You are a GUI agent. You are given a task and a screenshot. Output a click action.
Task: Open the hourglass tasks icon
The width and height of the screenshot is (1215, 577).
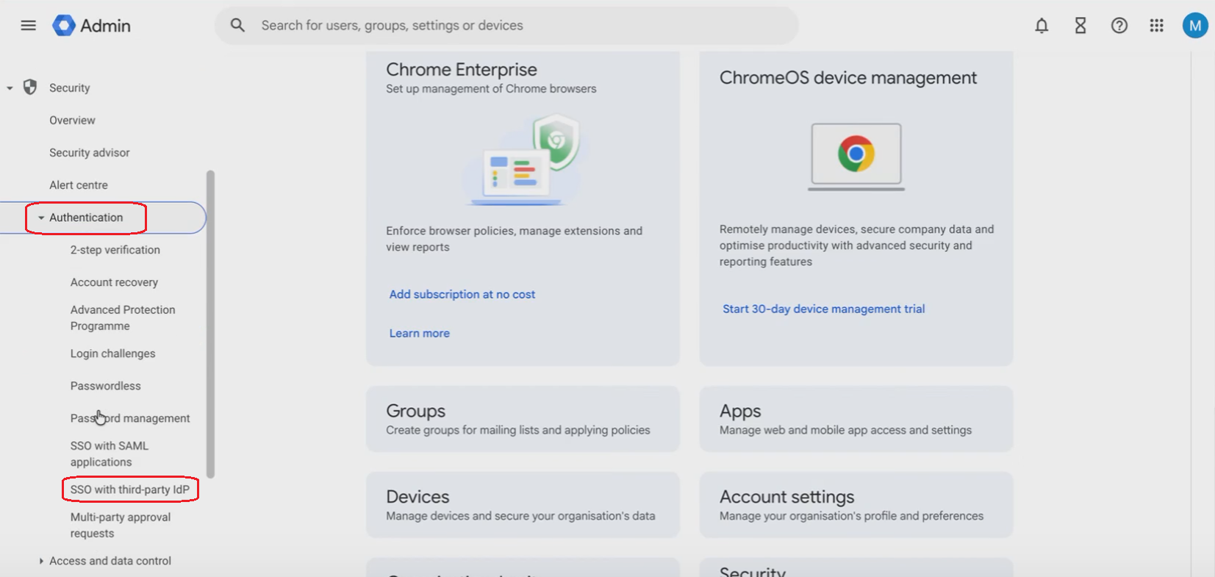click(1080, 26)
